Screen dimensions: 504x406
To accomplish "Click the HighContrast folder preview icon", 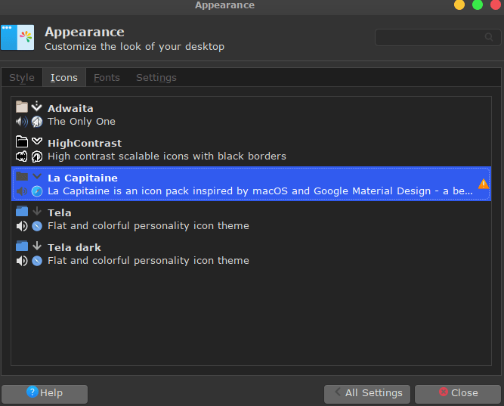I will click(22, 141).
